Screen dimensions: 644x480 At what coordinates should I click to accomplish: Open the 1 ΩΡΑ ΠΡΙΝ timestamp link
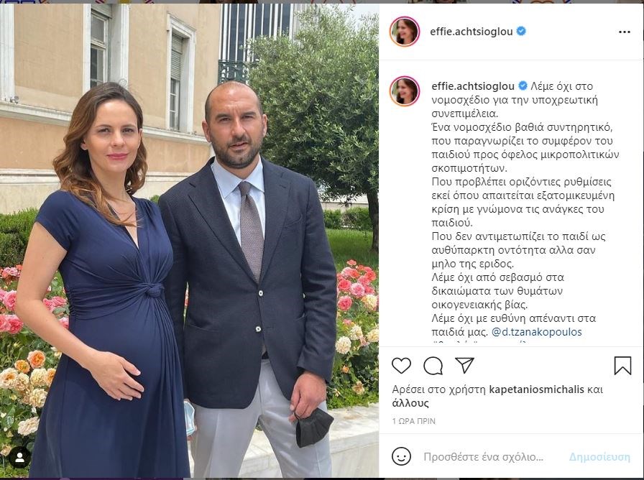tap(413, 421)
